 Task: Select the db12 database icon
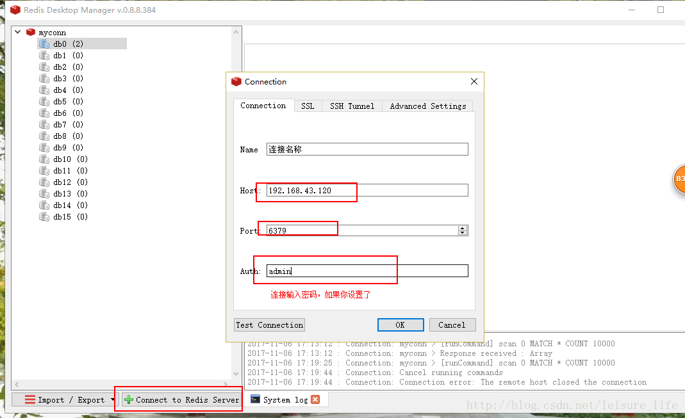click(44, 182)
